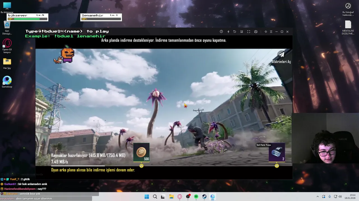The image size is (359, 201).
Task: Open Bu bilgisayar desktop icon
Action: 7,8
